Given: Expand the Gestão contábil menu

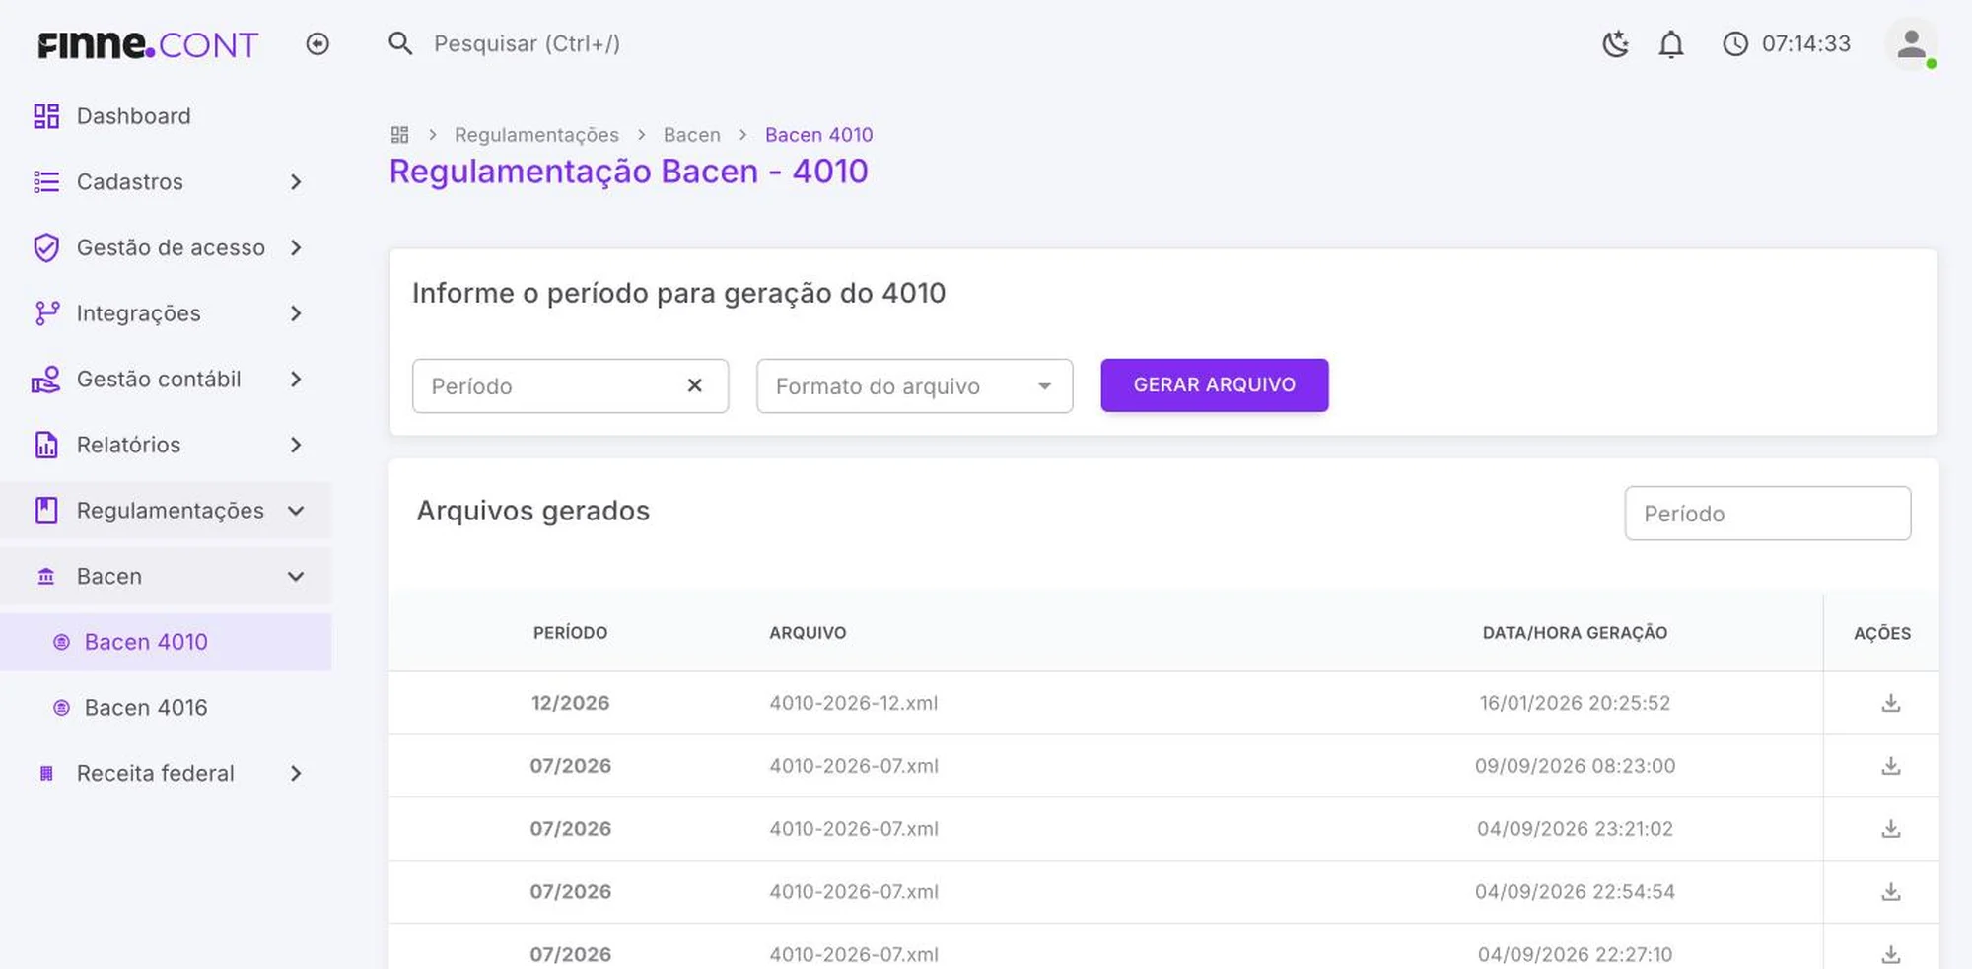Looking at the screenshot, I should (166, 380).
